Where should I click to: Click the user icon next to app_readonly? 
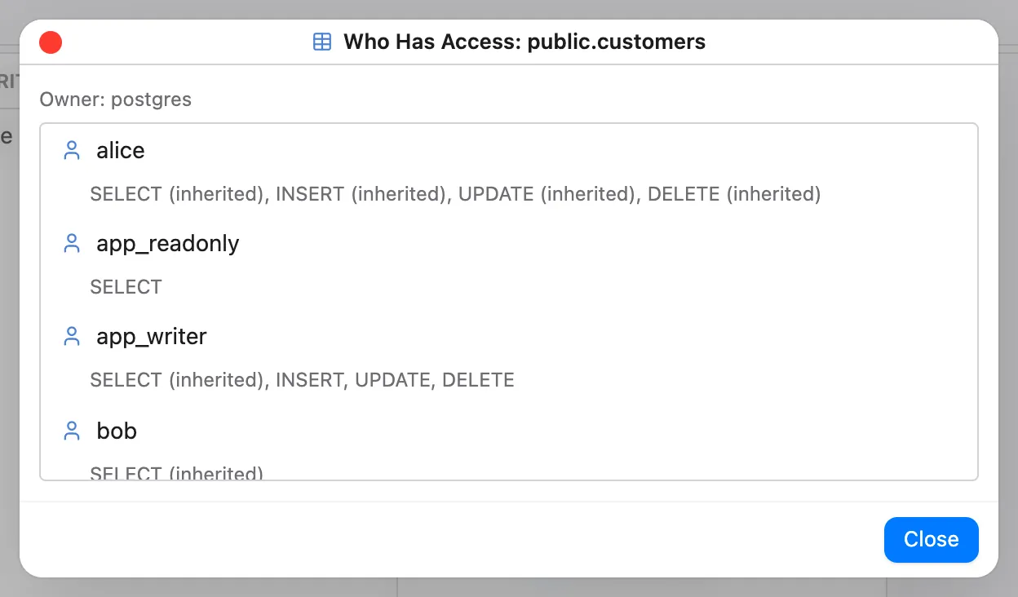[x=72, y=243]
